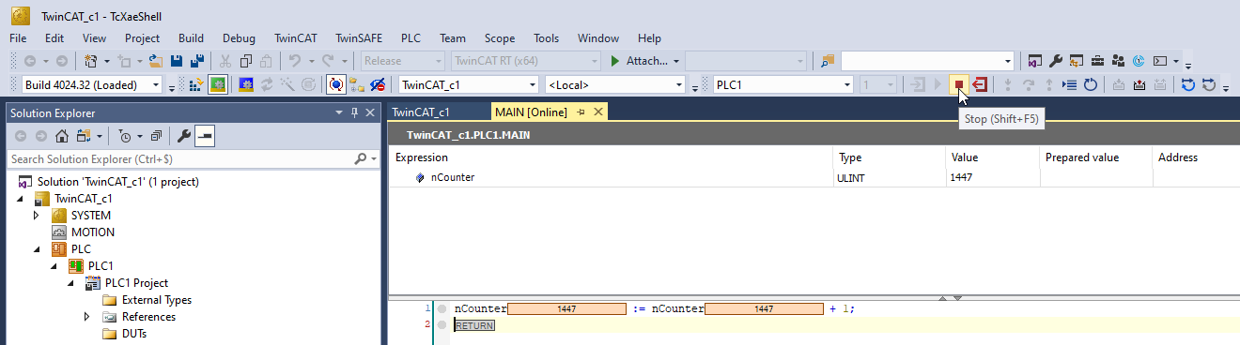Open the TwinCAT menu
Viewport: 1240px width, 345px height.
[x=296, y=38]
